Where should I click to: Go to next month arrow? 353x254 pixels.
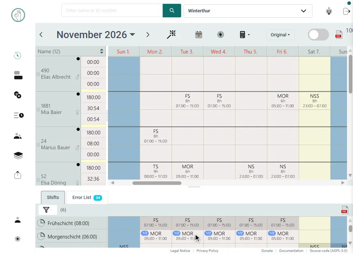tap(148, 35)
